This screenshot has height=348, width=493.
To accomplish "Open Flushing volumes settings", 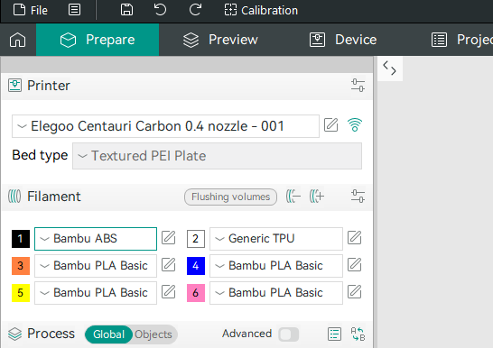I will click(230, 197).
